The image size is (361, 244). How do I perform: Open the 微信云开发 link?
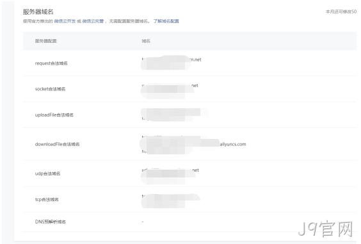click(x=65, y=21)
